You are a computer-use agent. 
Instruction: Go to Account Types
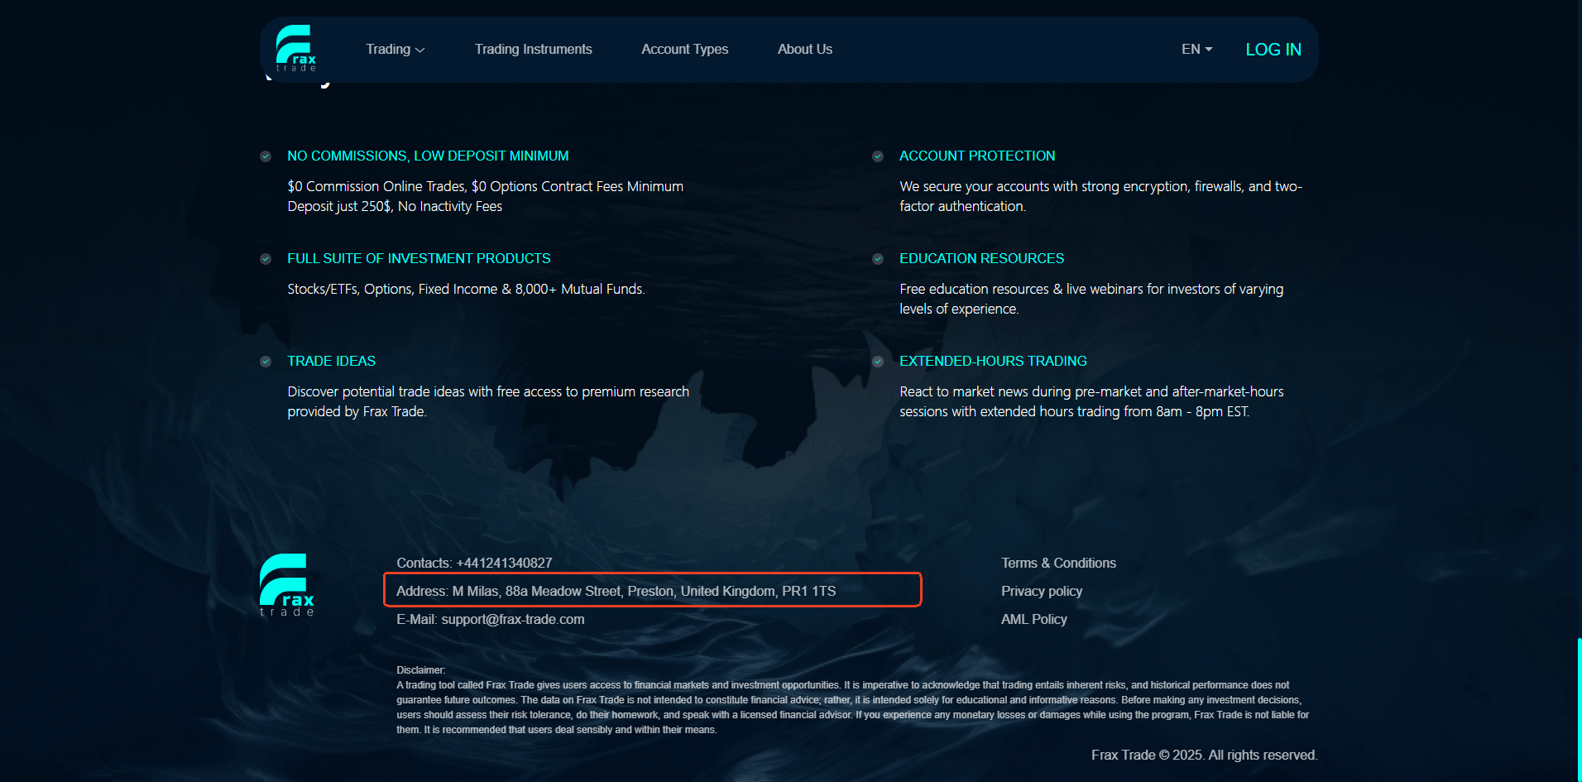pyautogui.click(x=685, y=50)
